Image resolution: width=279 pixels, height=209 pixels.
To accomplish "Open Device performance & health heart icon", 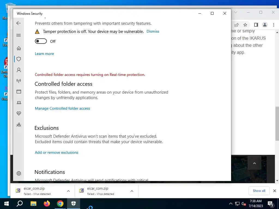I will tap(19, 113).
